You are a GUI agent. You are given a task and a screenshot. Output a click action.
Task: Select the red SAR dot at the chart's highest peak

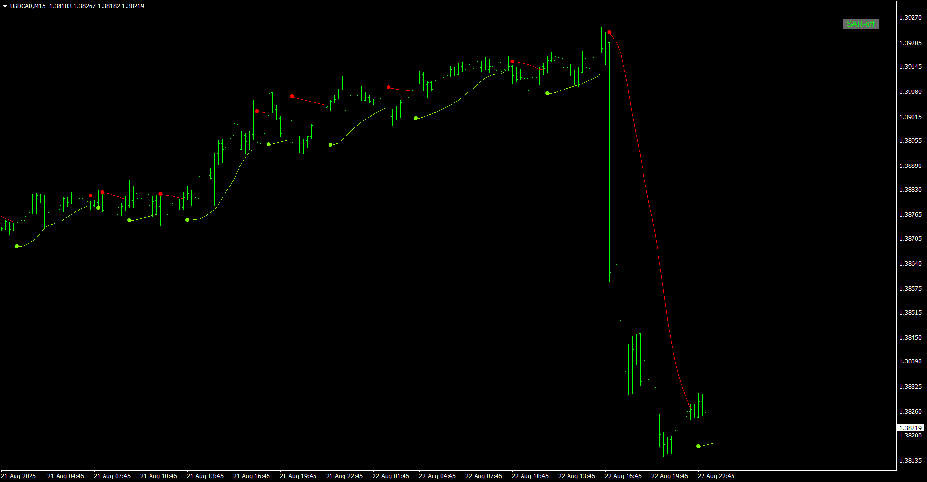coord(609,32)
